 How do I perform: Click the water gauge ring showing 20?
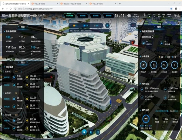143,65
